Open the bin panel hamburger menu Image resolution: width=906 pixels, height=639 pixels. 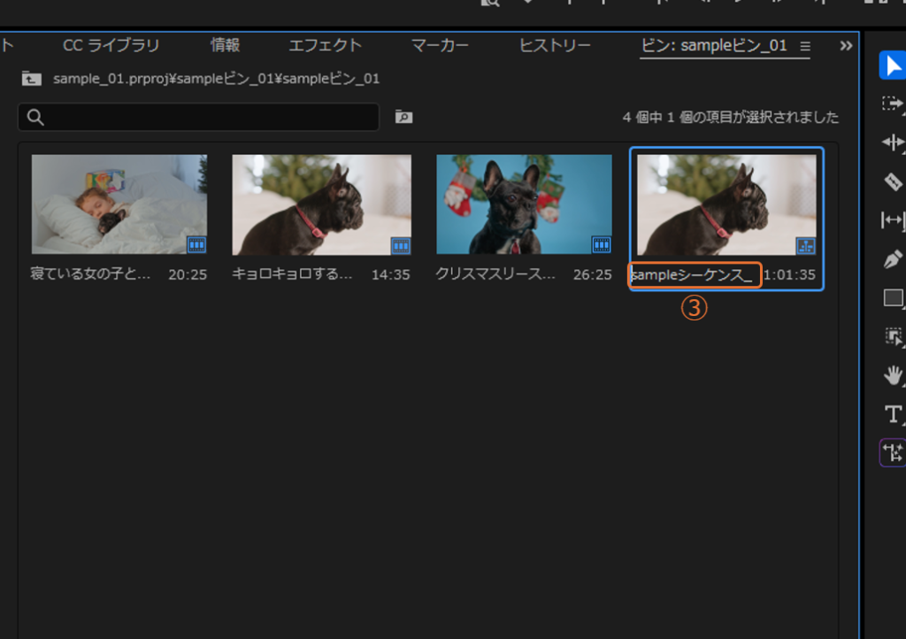(804, 46)
